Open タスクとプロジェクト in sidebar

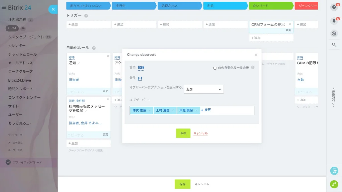click(26, 37)
